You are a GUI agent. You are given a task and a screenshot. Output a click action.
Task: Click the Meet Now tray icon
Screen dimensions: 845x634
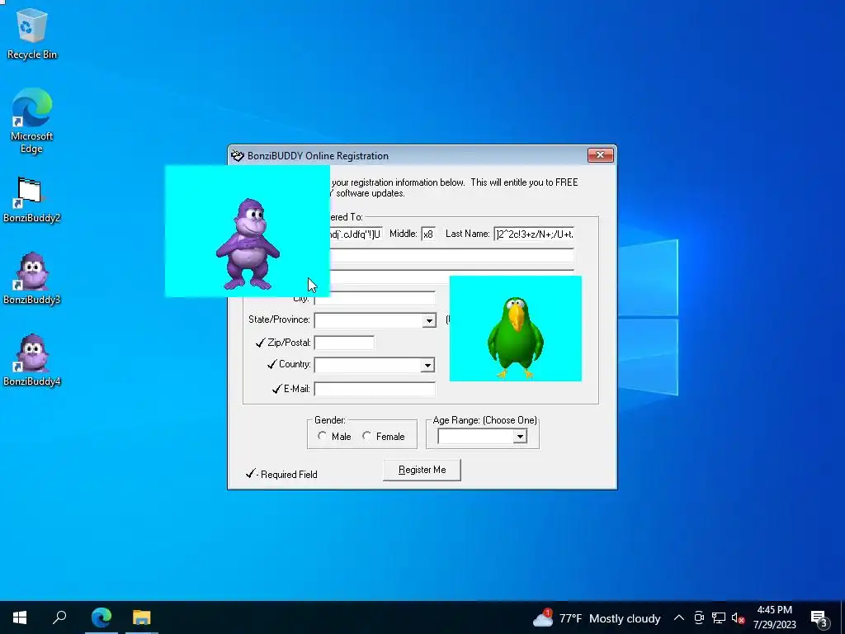[699, 617]
